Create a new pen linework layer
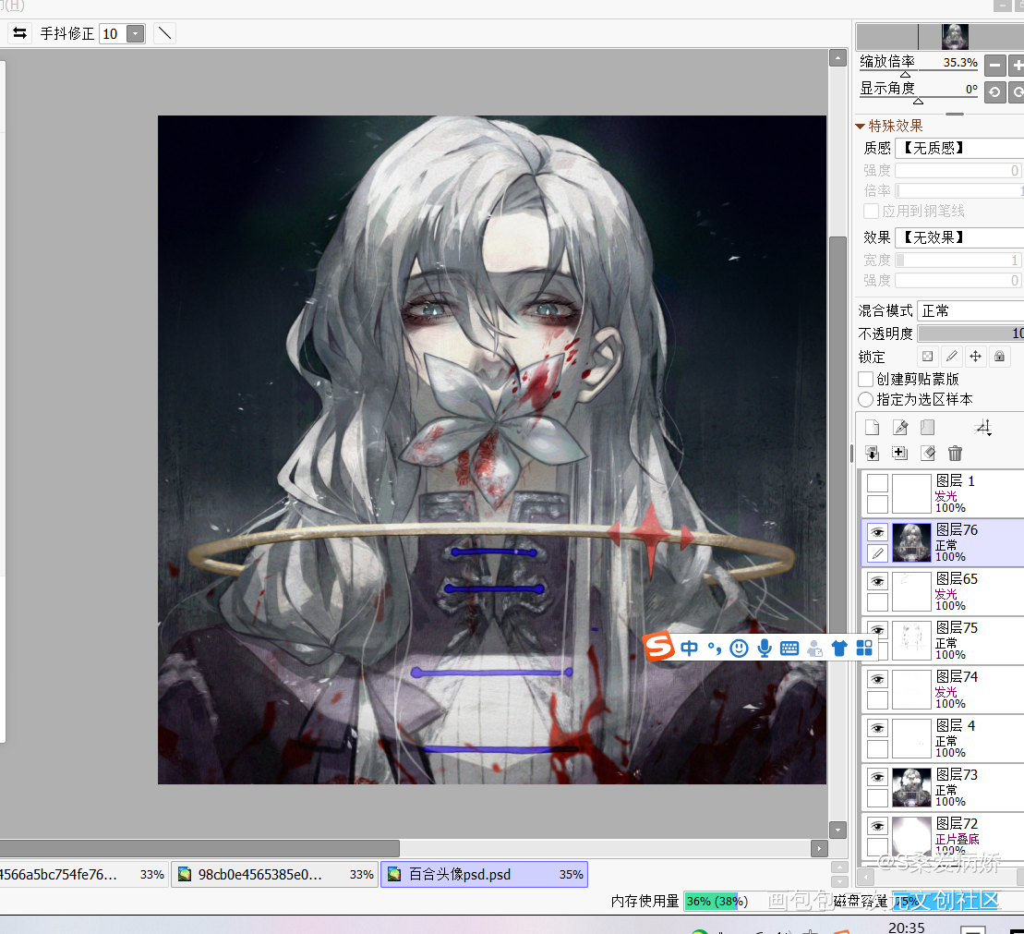This screenshot has width=1024, height=934. point(900,428)
